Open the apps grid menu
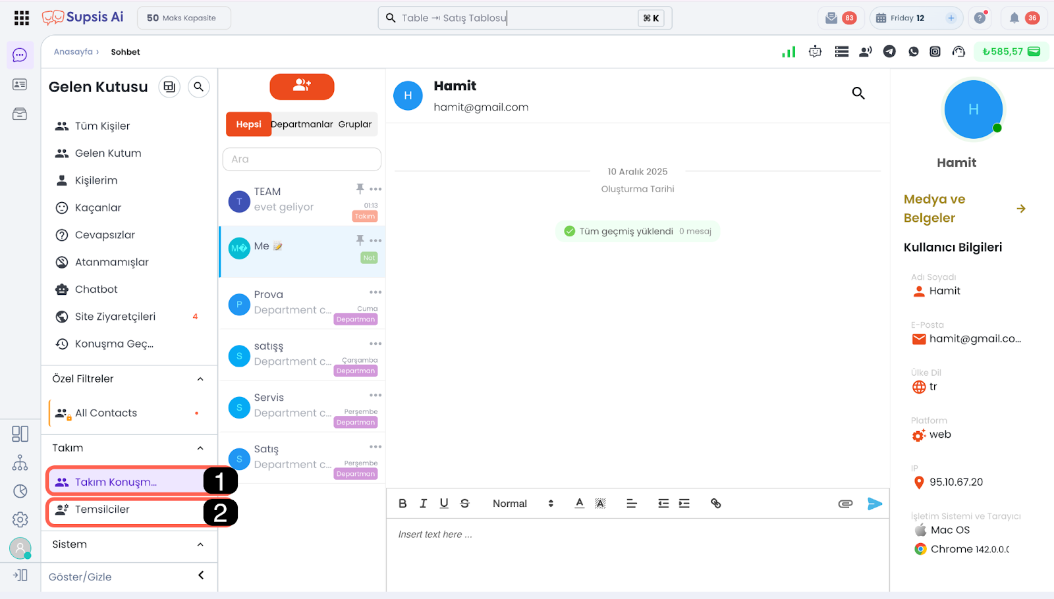The image size is (1054, 599). (x=22, y=18)
